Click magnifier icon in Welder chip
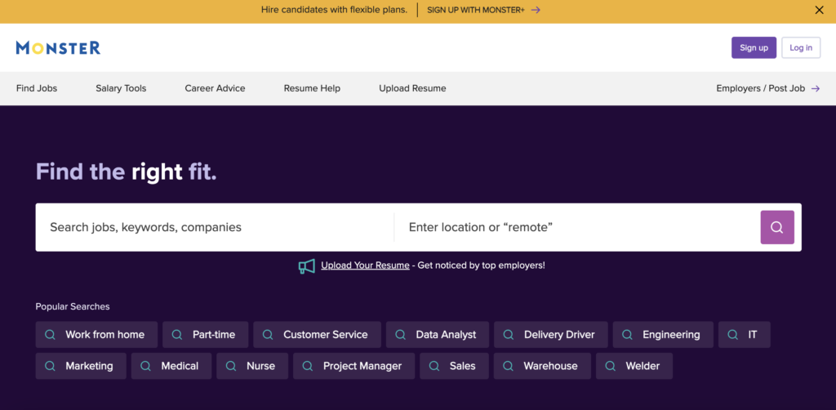Viewport: 836px width, 410px height. coord(611,366)
